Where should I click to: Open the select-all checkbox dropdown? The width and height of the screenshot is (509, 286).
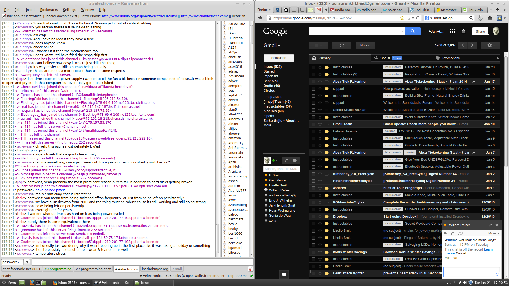coord(321,45)
